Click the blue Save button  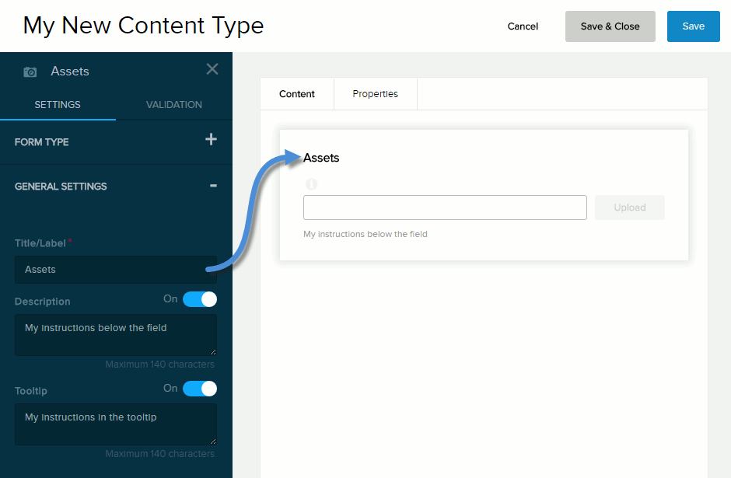click(x=693, y=26)
